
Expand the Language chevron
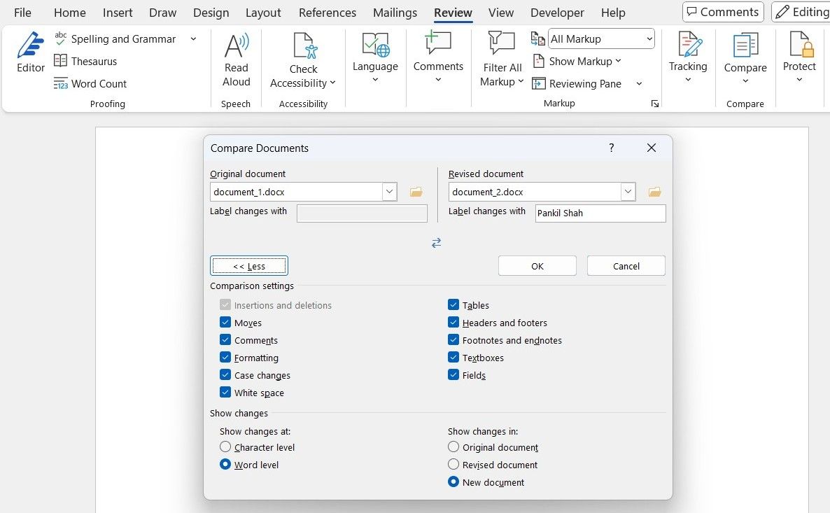click(x=375, y=80)
